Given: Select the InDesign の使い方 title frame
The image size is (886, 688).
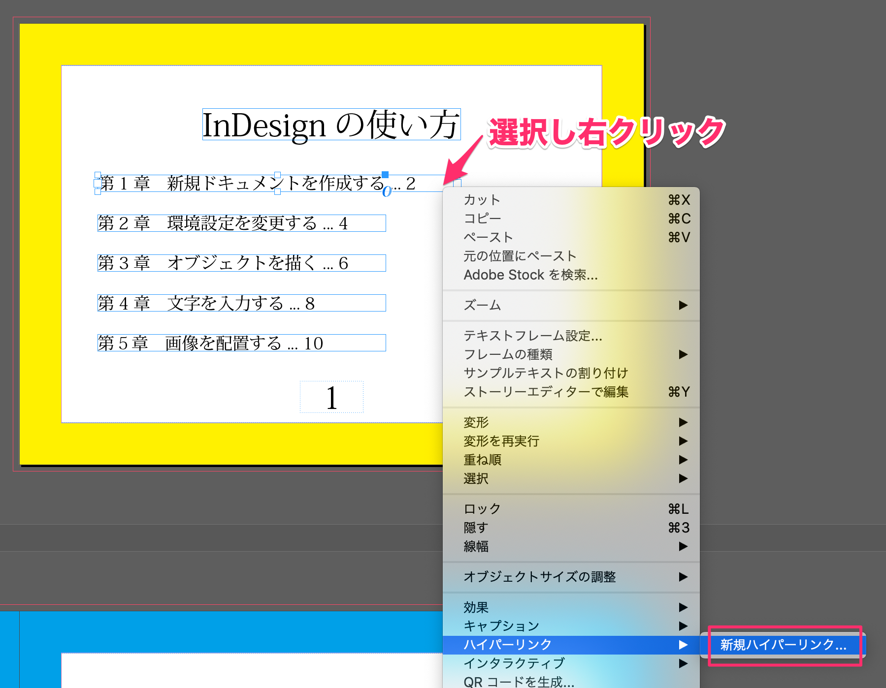Looking at the screenshot, I should [331, 125].
